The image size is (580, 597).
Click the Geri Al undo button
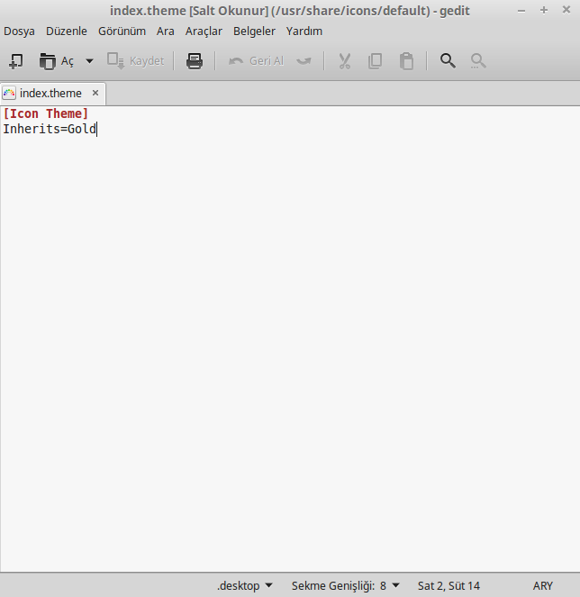(x=256, y=61)
